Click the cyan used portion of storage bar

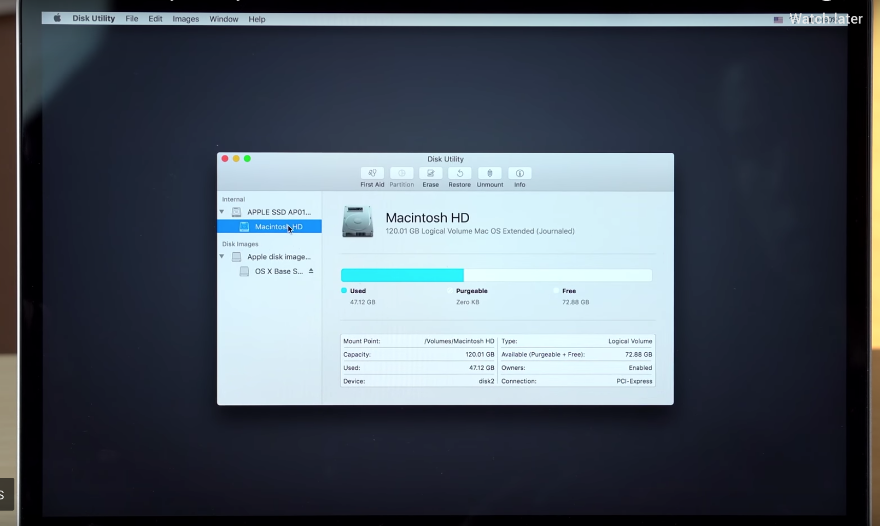[x=403, y=275]
